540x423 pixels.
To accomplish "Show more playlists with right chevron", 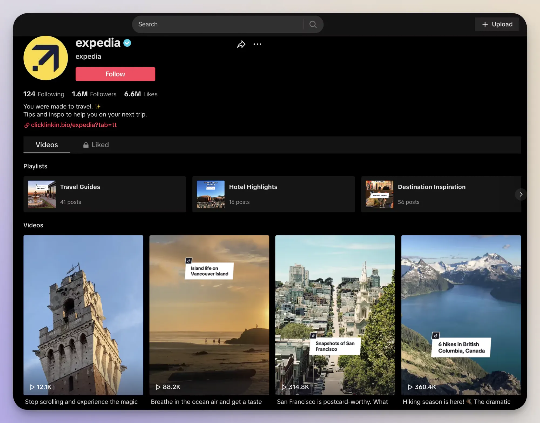I will [521, 194].
